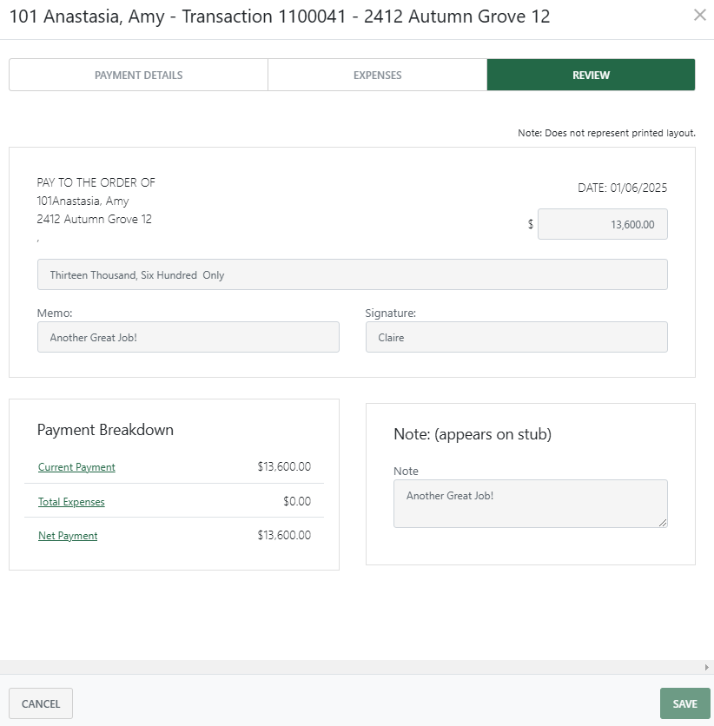Click inside the Memo field
This screenshot has width=714, height=726.
pos(188,337)
